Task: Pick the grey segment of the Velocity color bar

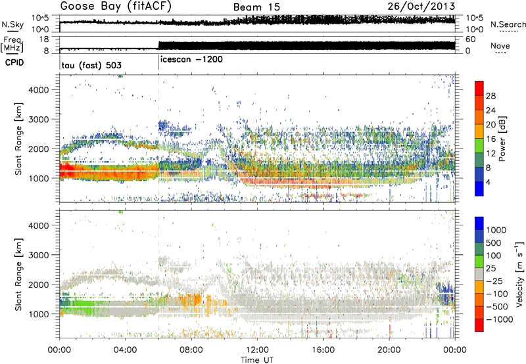Action: pyautogui.click(x=479, y=274)
